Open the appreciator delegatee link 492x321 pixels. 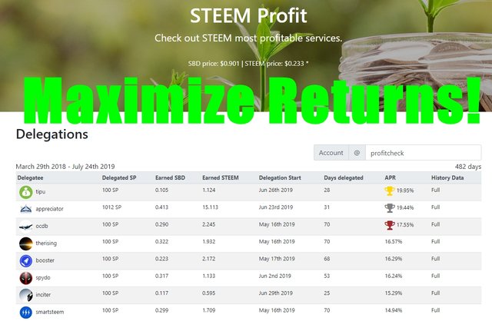tap(49, 209)
